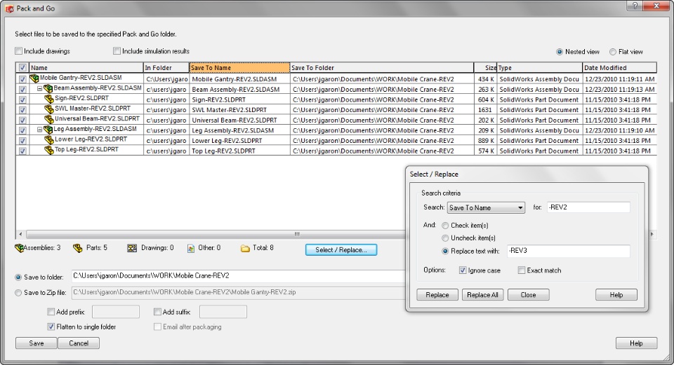
Task: Click the Total folder icon
Action: tap(245, 248)
